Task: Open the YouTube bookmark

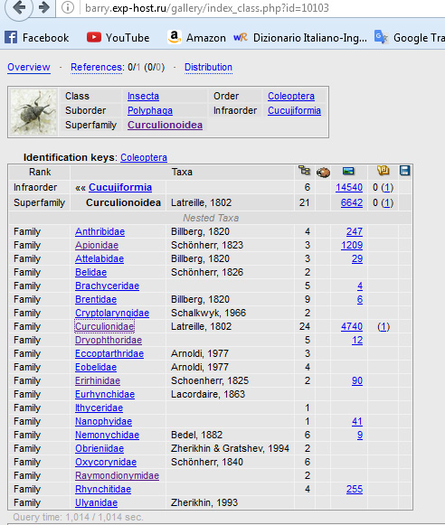Action: (118, 38)
